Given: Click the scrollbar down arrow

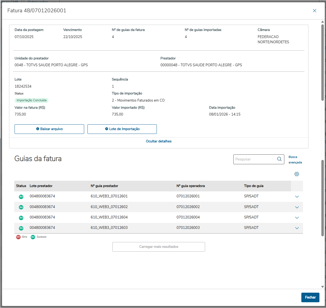Looking at the screenshot, I should click(x=322, y=287).
